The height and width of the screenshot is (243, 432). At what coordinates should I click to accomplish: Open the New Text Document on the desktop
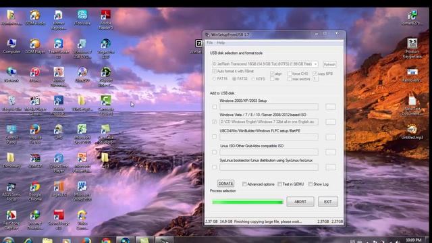[x=412, y=105]
